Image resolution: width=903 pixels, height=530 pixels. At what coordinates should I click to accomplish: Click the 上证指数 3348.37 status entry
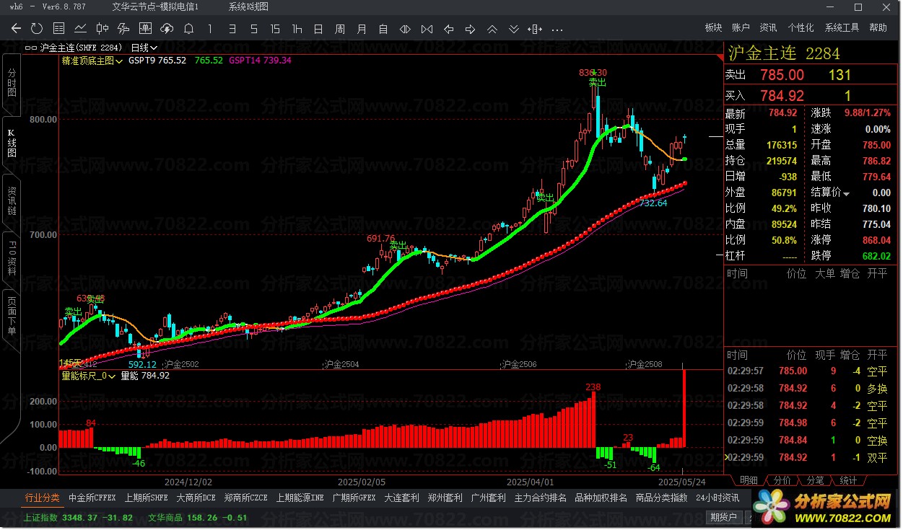point(78,517)
